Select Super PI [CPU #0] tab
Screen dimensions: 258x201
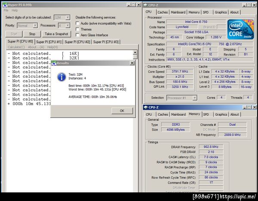click(x=20, y=41)
